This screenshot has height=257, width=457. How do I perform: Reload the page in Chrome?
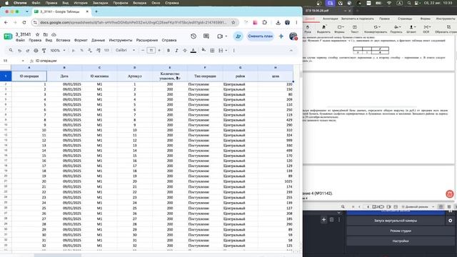(x=24, y=22)
